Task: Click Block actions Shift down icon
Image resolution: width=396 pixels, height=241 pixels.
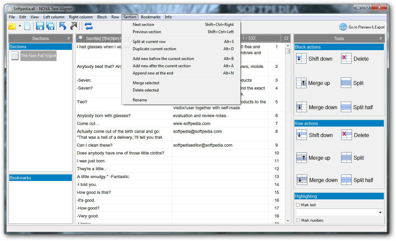Action: (x=301, y=58)
